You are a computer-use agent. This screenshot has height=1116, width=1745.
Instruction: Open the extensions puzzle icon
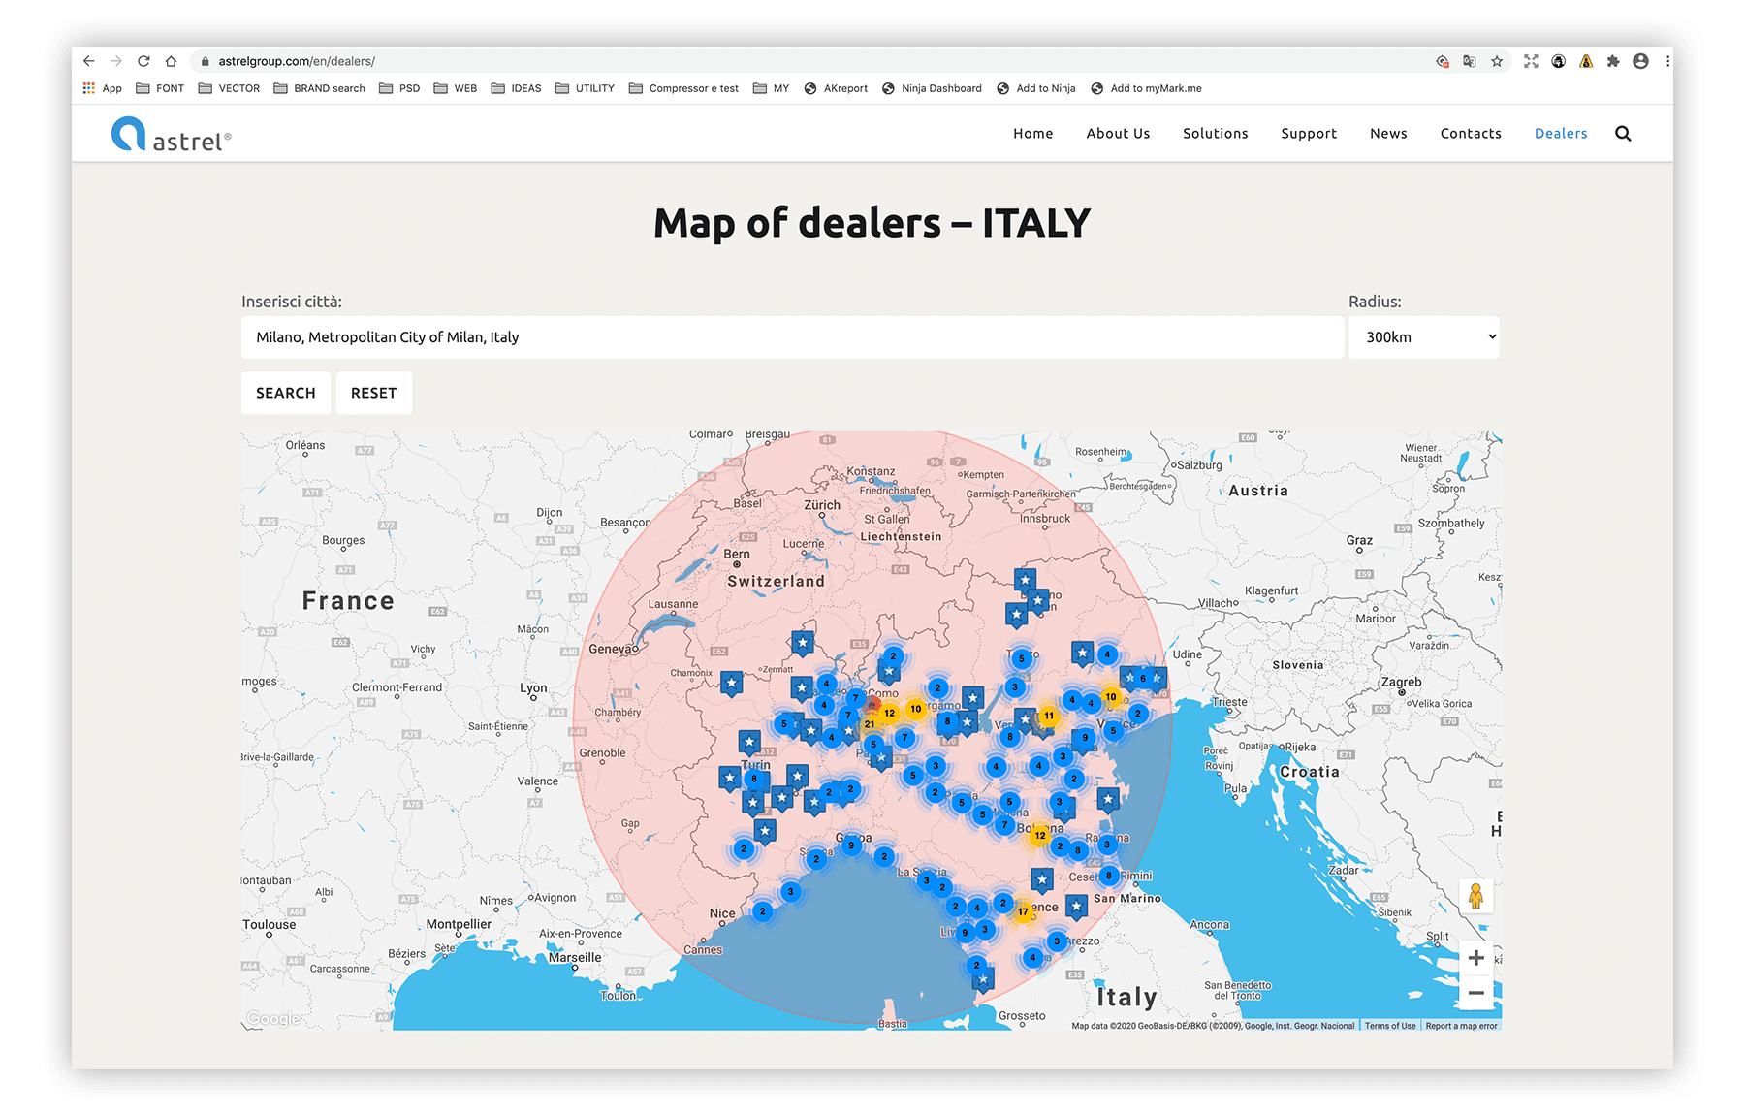pyautogui.click(x=1613, y=61)
